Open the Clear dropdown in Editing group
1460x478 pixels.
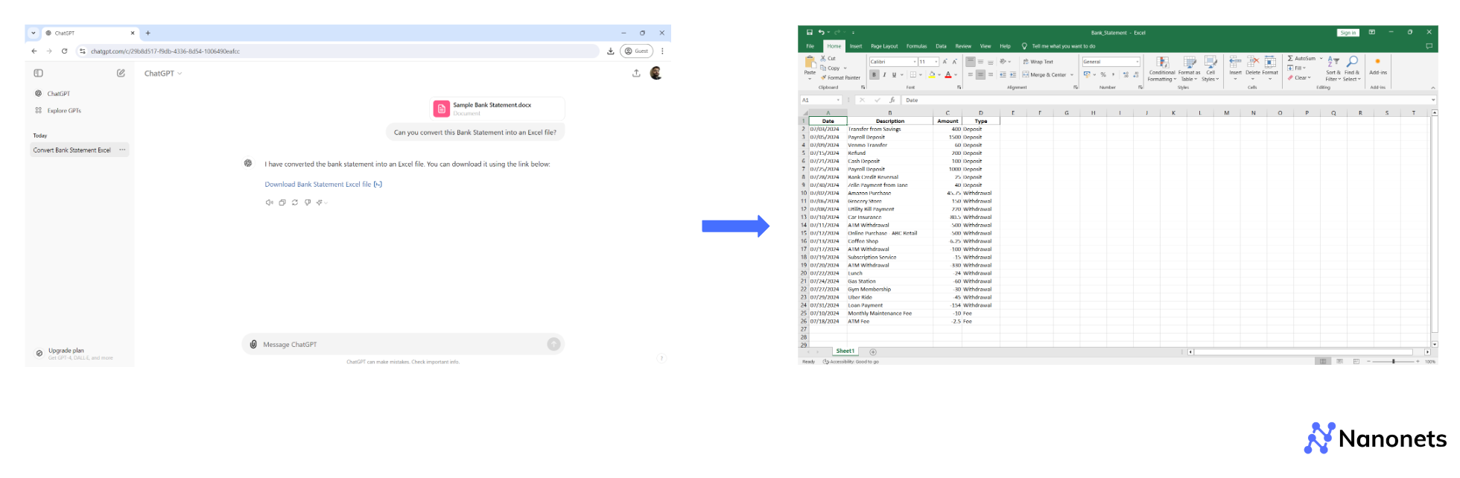[1299, 77]
